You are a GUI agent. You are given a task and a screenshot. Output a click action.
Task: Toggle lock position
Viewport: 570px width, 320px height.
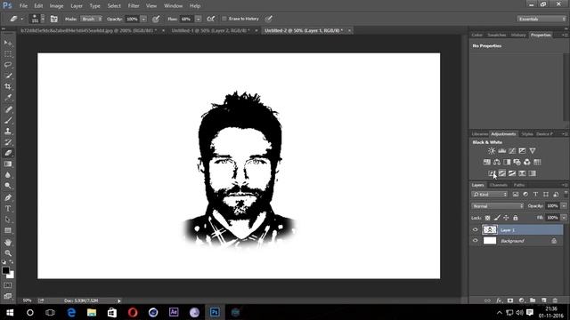(x=506, y=218)
